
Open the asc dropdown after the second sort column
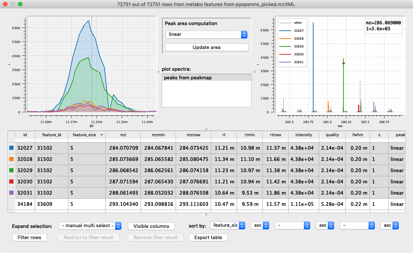click(x=325, y=226)
